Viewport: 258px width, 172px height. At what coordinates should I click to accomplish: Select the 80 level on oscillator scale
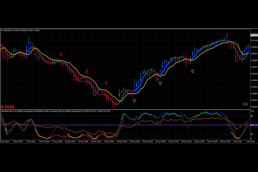[x=252, y=116]
